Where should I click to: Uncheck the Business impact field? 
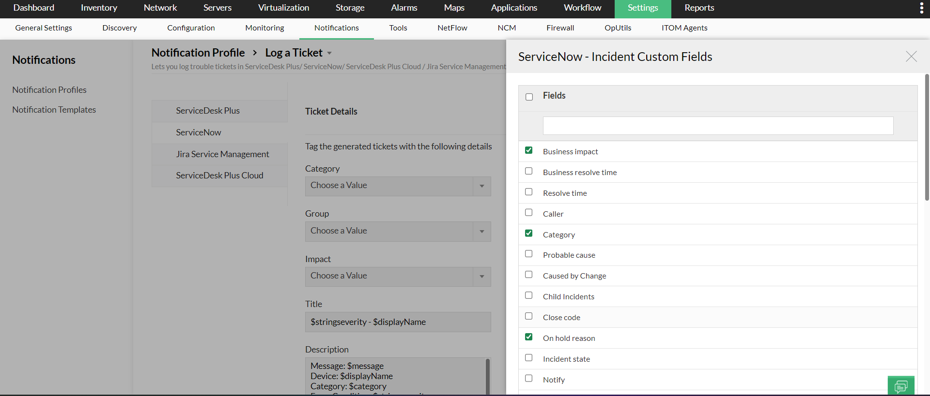pos(528,150)
